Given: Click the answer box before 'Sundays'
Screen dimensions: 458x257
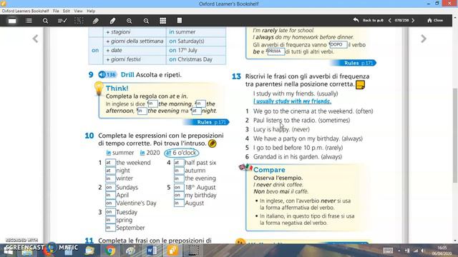Looking at the screenshot, I should 110,187.
